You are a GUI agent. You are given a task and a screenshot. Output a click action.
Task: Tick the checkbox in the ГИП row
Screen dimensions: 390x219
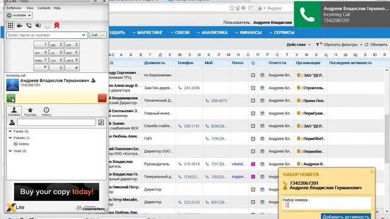point(253,139)
